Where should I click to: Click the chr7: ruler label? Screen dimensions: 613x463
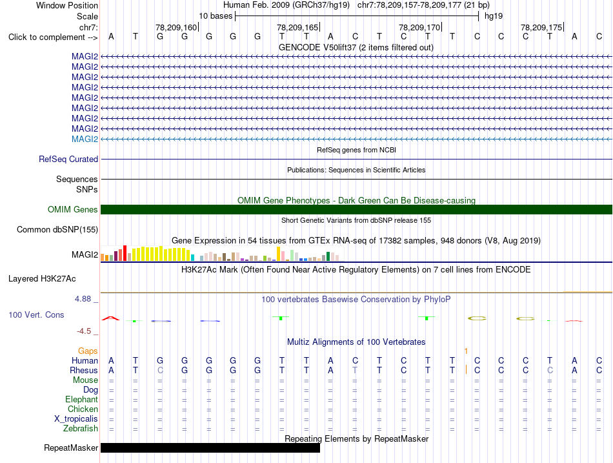click(x=88, y=27)
